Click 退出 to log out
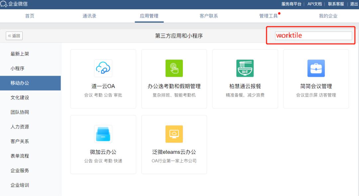The width and height of the screenshot is (359, 196). 354,4
